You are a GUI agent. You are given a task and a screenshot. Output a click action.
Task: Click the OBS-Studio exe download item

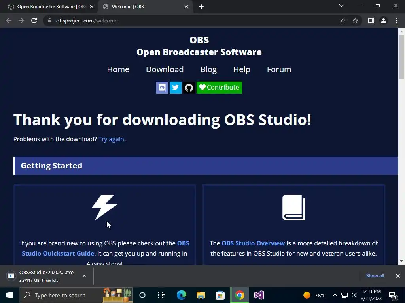point(47,276)
